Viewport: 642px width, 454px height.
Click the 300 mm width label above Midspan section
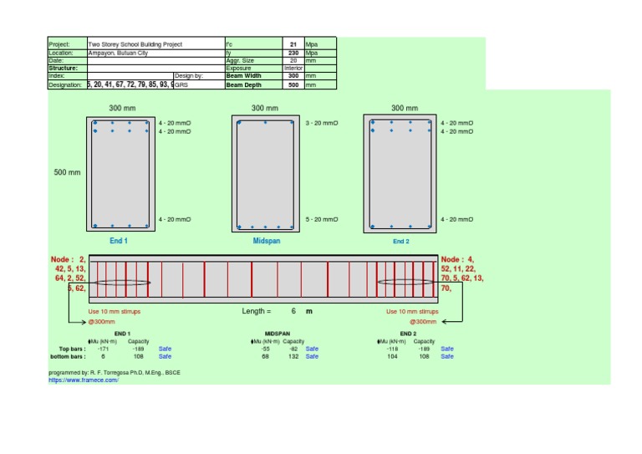[264, 108]
